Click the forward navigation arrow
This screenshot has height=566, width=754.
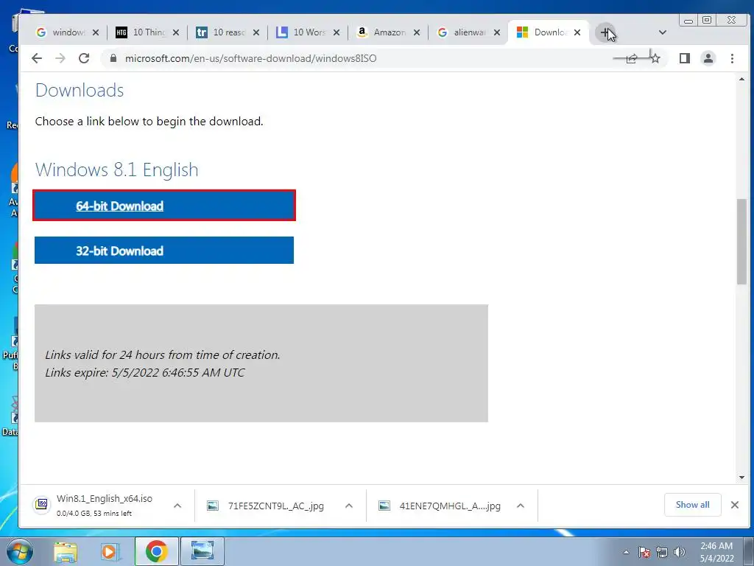[60, 58]
